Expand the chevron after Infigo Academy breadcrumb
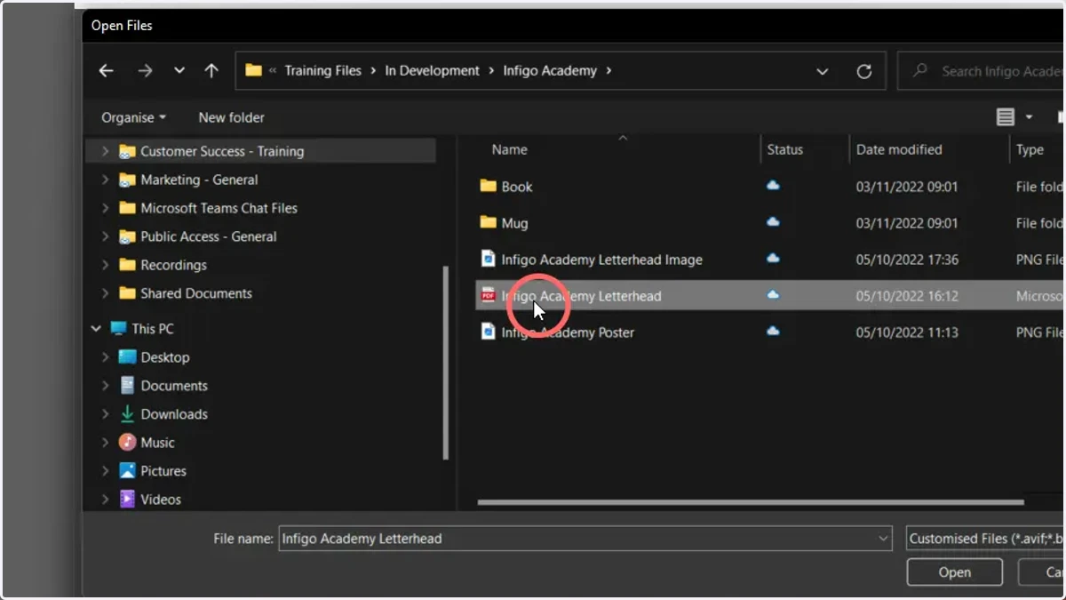1066x600 pixels. 609,70
